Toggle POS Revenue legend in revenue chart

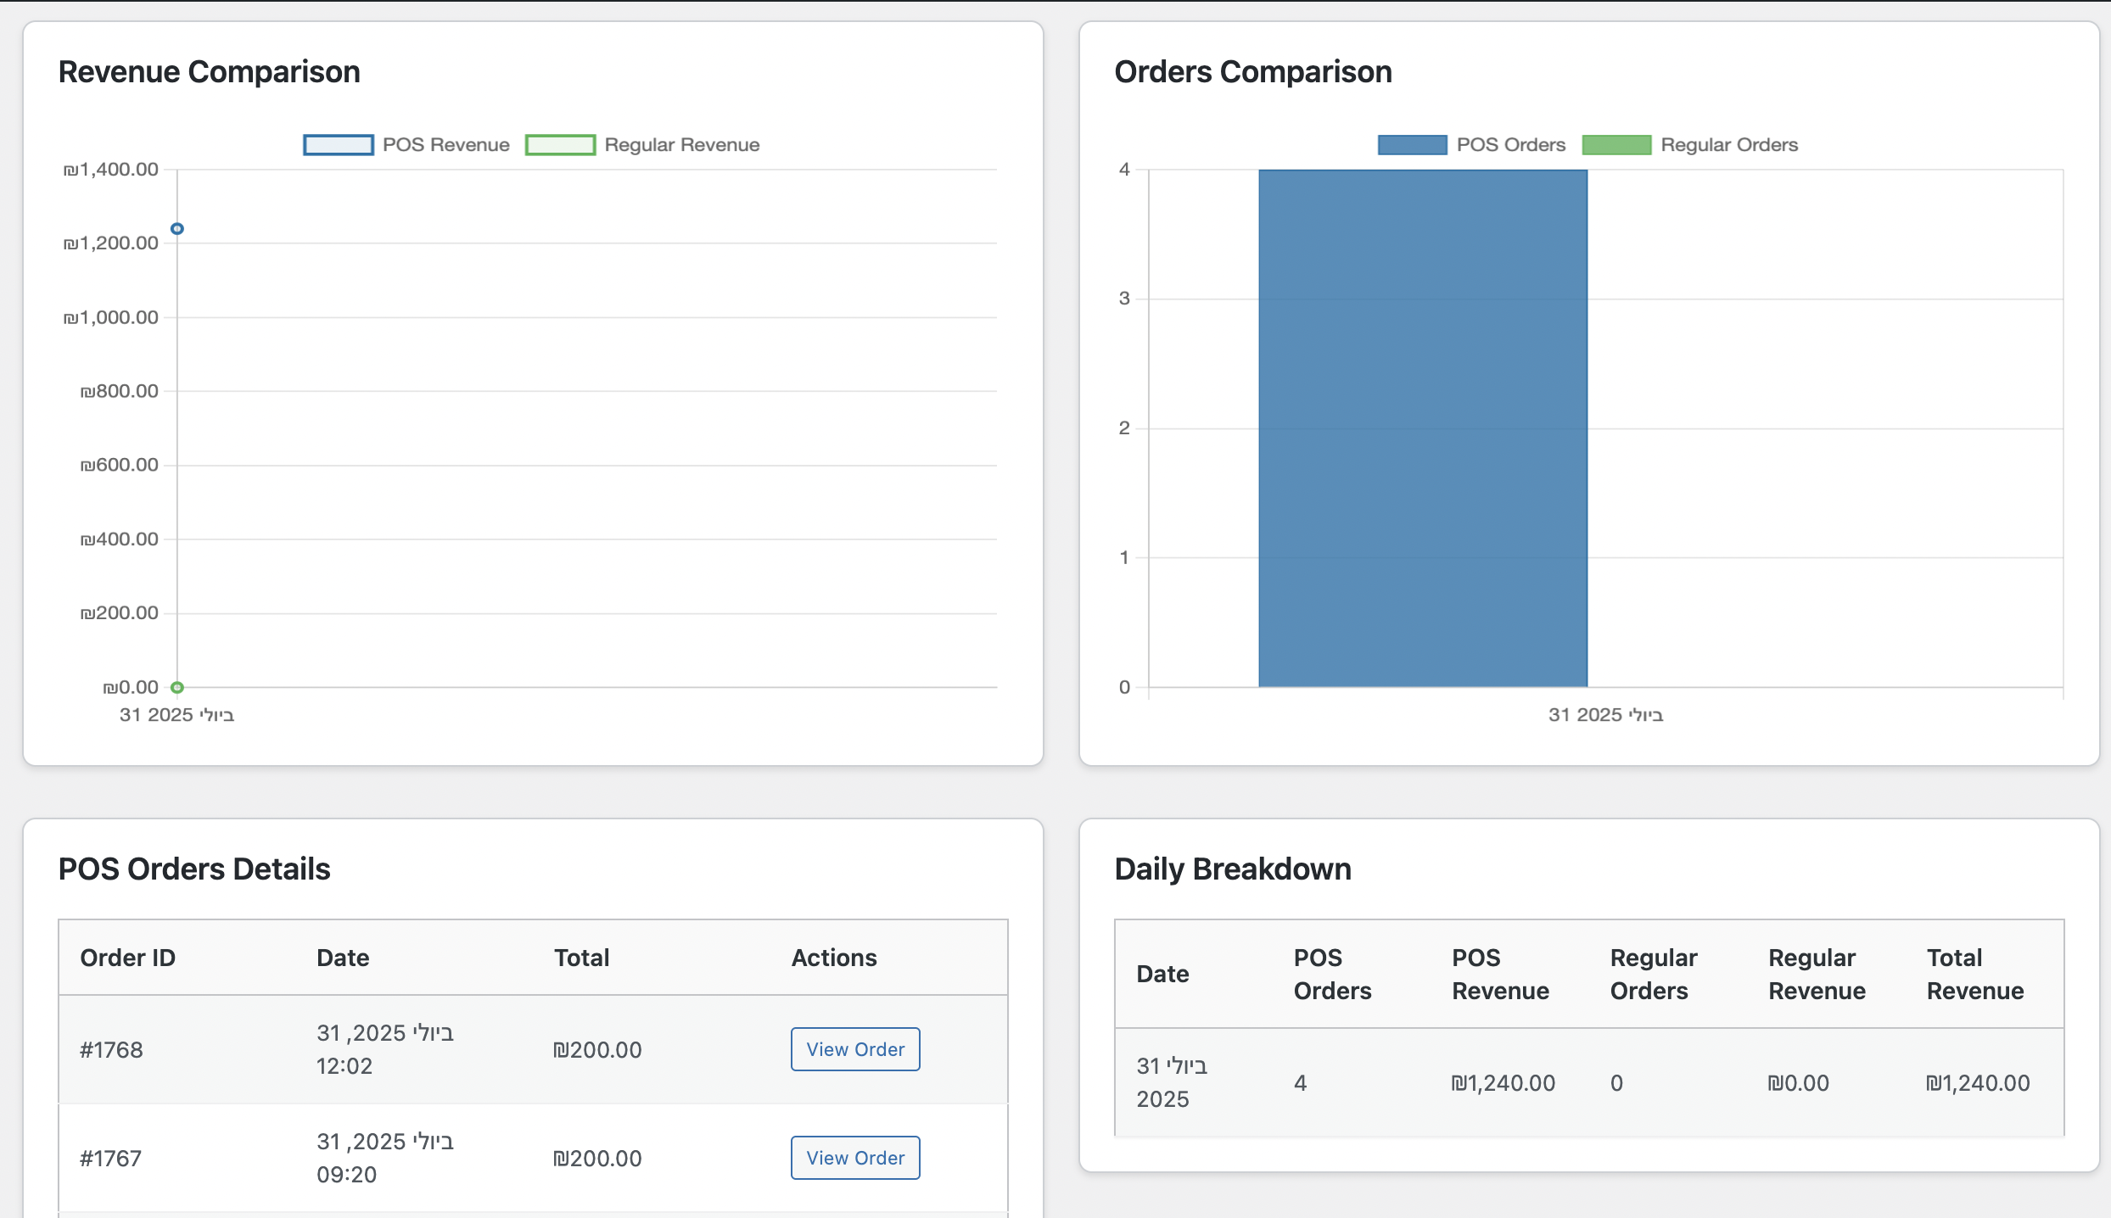445,145
